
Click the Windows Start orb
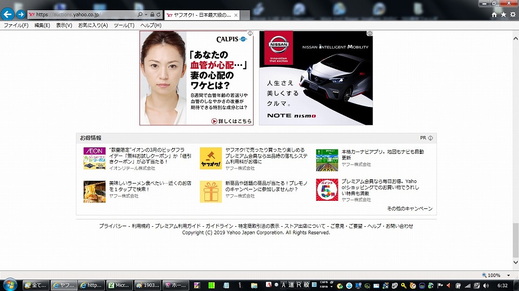click(x=10, y=285)
